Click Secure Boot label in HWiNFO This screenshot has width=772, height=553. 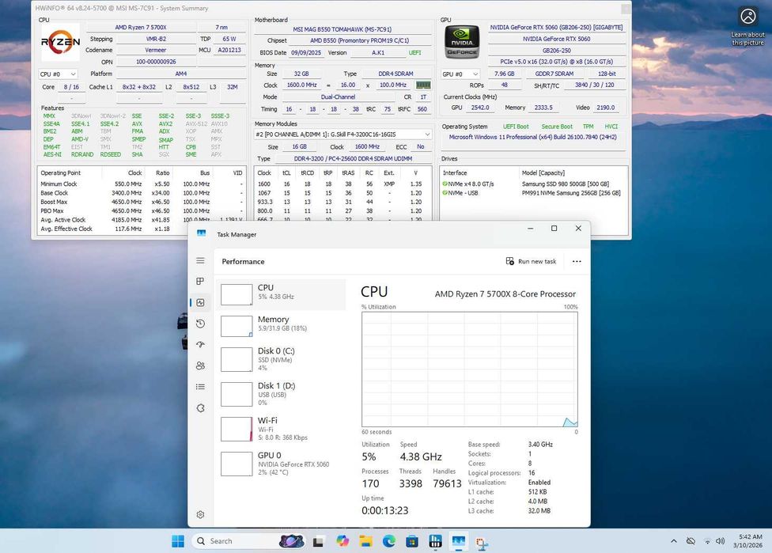coord(557,127)
